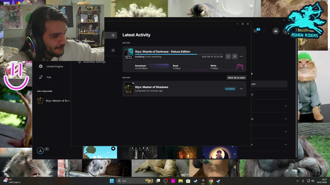Open the friends list icon

[x=276, y=31]
